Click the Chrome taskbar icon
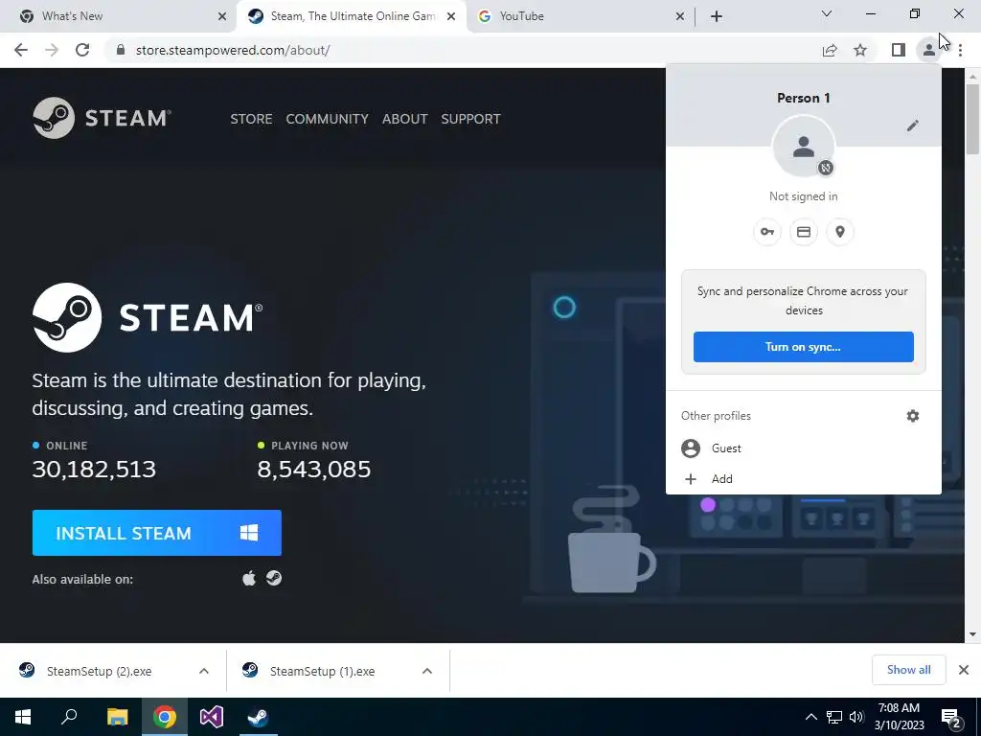Image resolution: width=981 pixels, height=736 pixels. coord(165,717)
